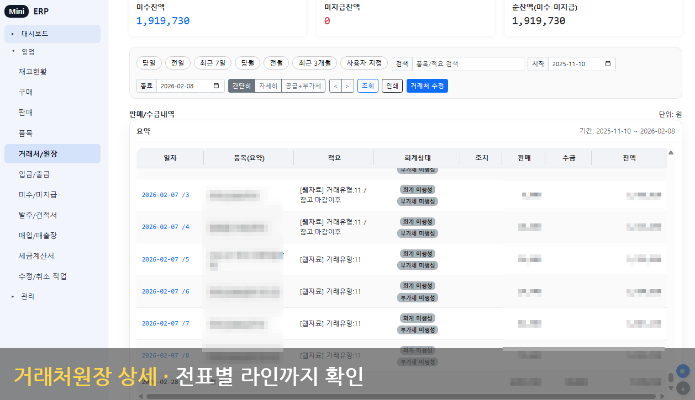Expand the 관리 sidebar section
The height and width of the screenshot is (400, 695).
point(52,296)
